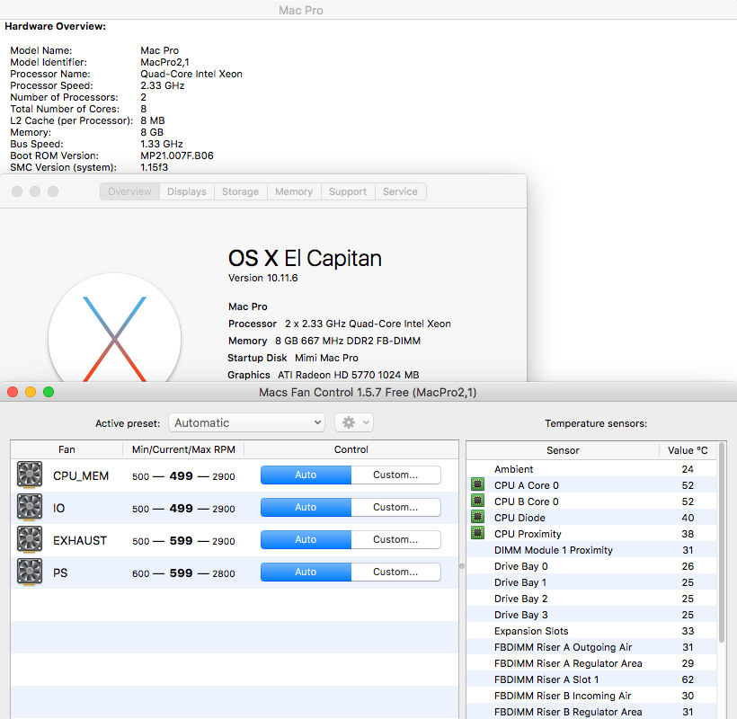
Task: Select the Drive Bay 0 sensor row
Action: pyautogui.click(x=591, y=566)
